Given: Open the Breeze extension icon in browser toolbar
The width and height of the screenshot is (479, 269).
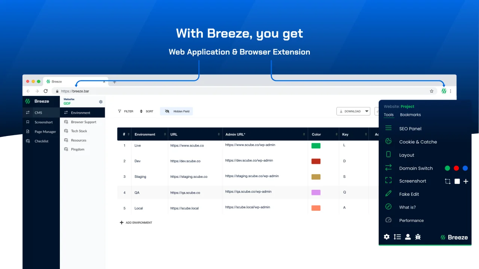Looking at the screenshot, I should pos(444,91).
